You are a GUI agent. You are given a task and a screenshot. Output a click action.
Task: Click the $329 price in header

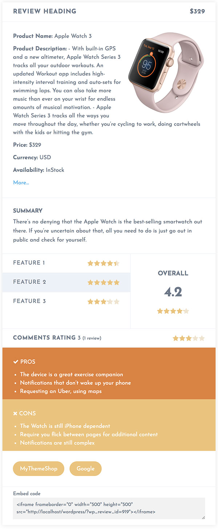197,11
